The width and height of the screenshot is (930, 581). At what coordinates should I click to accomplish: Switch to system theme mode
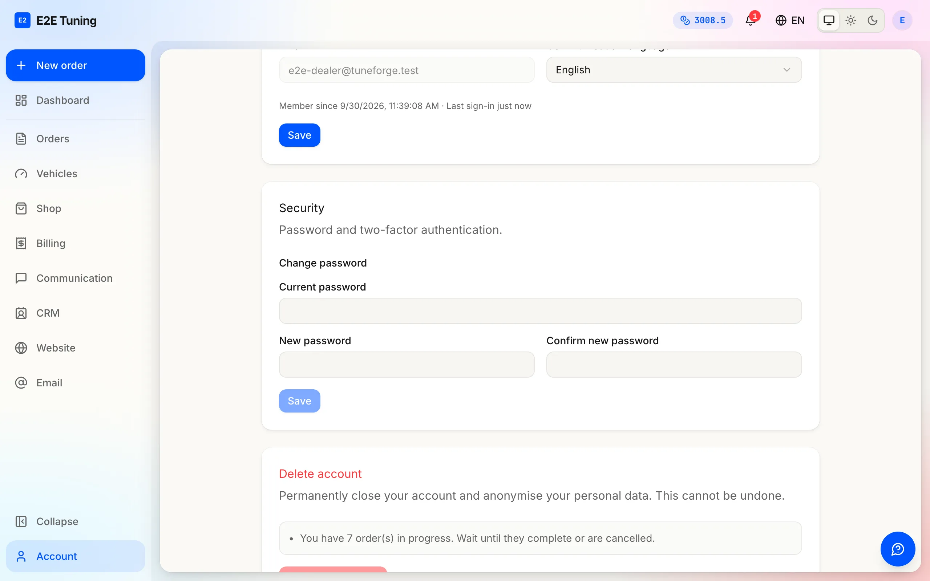(829, 20)
